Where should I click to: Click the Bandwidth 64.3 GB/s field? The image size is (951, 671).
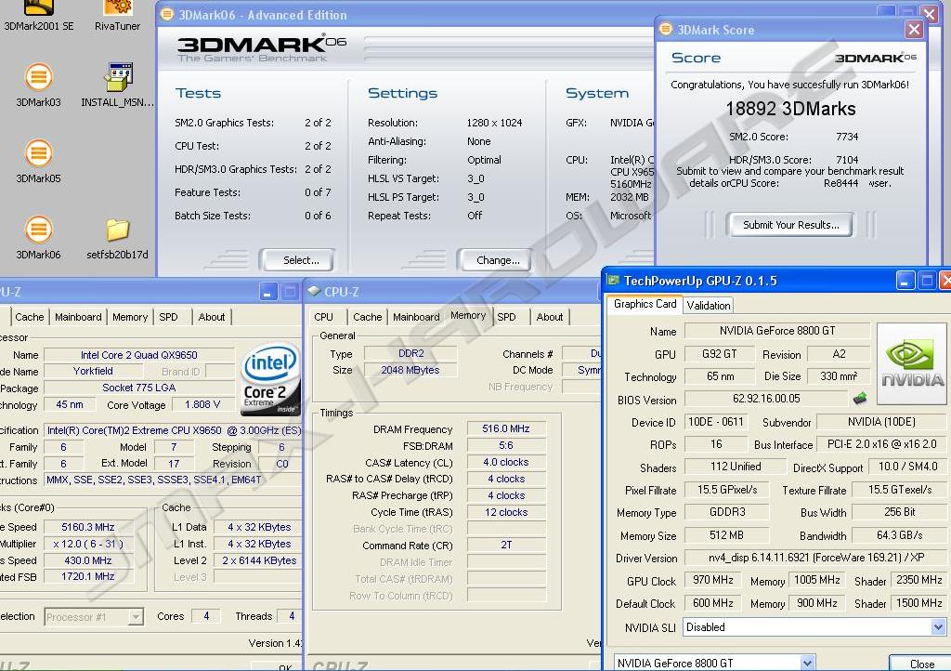click(x=899, y=535)
